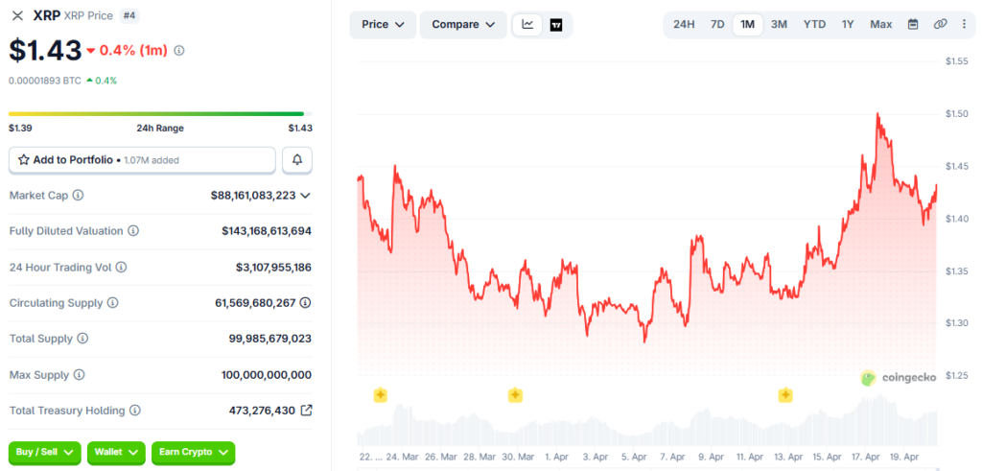Open the Earn Crypto button

[x=194, y=452]
